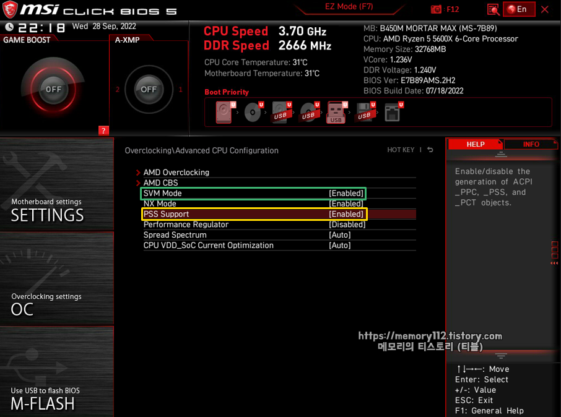Change language with the En button
Screen dimensions: 561x417
point(519,9)
